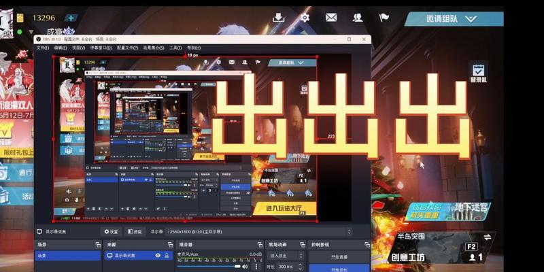Image resolution: width=544 pixels, height=272 pixels.
Task: Toggle visibility eye of 显示器采集 source
Action: pyautogui.click(x=158, y=256)
